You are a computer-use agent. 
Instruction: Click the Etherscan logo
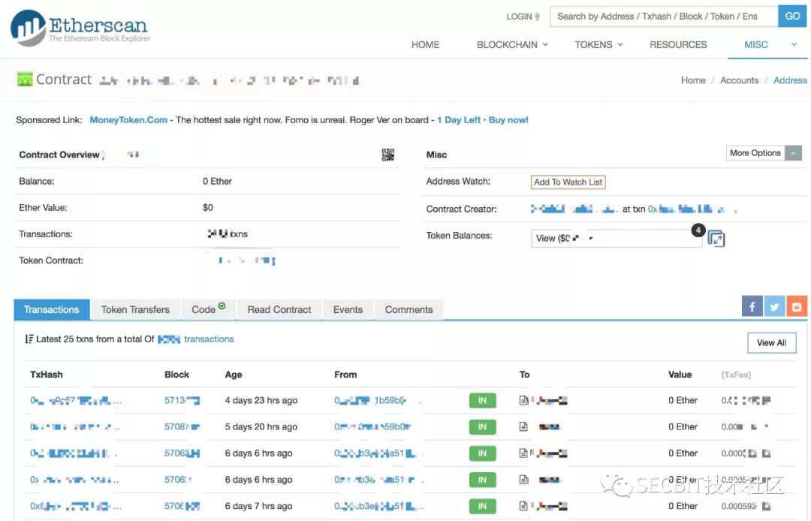[80, 27]
